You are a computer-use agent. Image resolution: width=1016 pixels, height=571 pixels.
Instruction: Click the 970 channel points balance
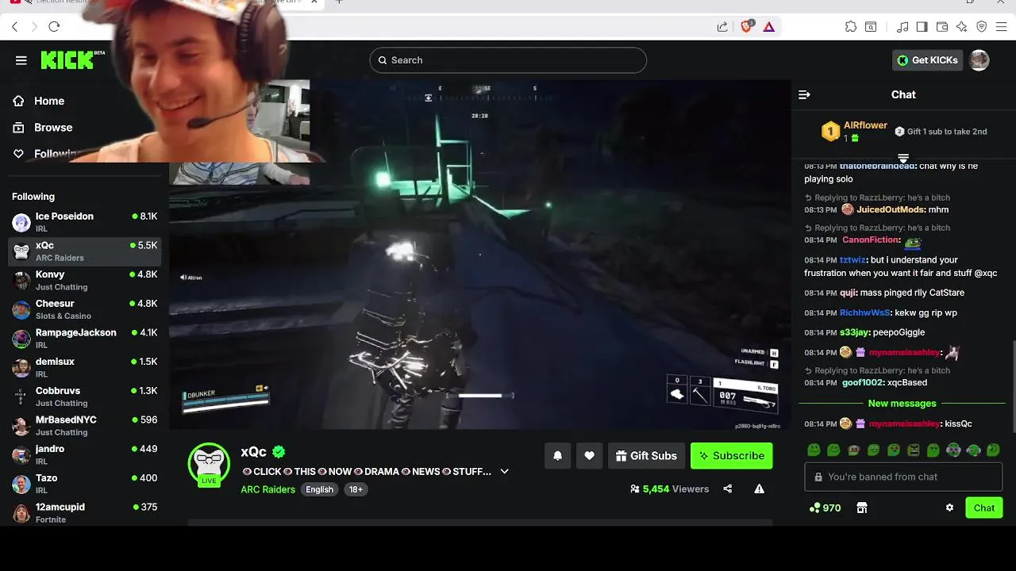click(x=825, y=508)
